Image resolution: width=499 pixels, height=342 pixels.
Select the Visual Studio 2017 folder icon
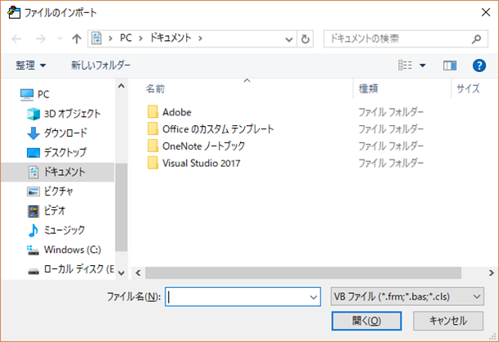(x=152, y=163)
